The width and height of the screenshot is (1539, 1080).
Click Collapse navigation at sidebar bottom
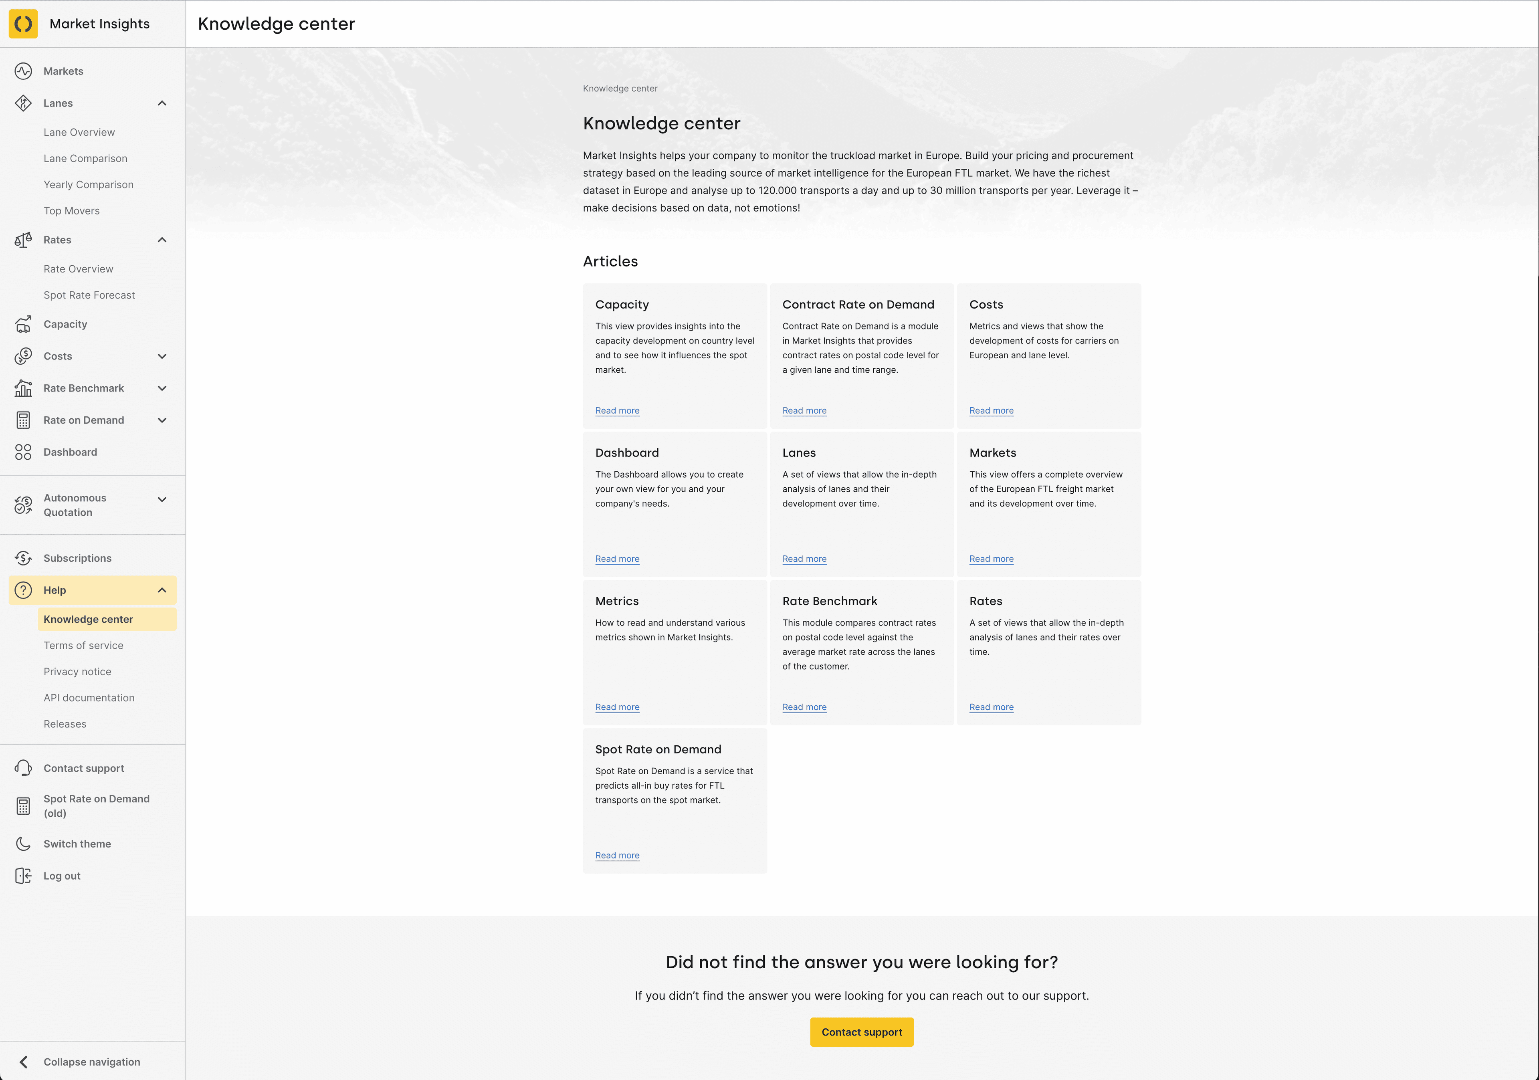coord(92,1062)
